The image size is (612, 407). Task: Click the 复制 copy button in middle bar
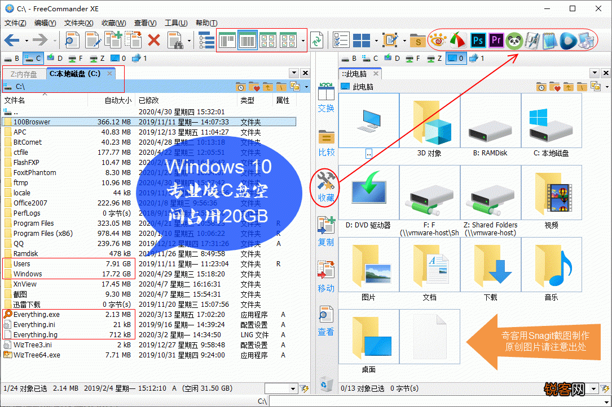click(325, 231)
